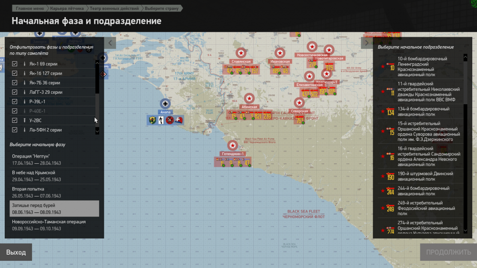This screenshot has height=268, width=477.
Task: Choose phase Вторая попытка
Action: [54, 192]
